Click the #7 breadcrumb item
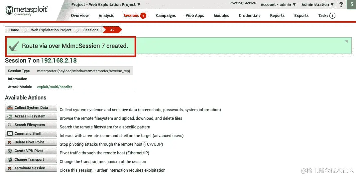The width and height of the screenshot is (356, 176). tap(112, 30)
